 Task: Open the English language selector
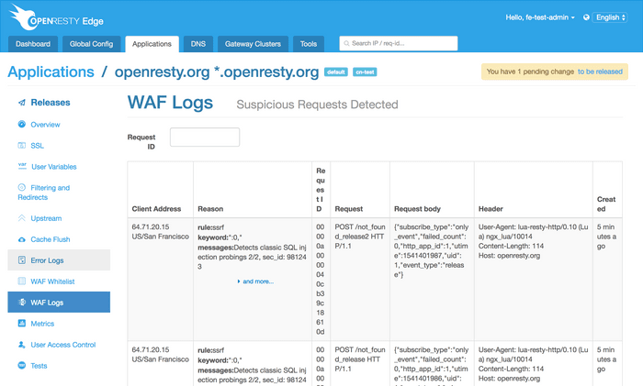point(610,17)
